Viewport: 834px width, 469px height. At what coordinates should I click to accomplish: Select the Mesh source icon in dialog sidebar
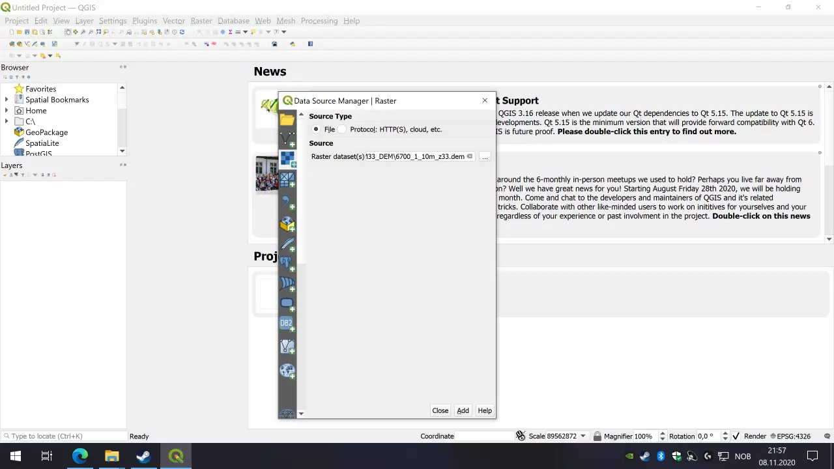[287, 180]
